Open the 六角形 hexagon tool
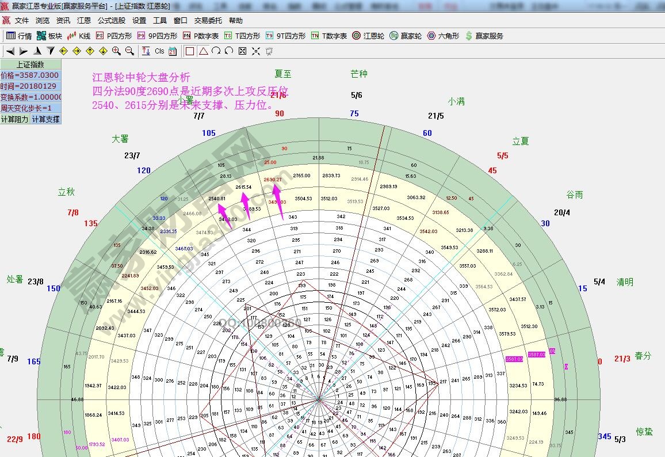The image size is (665, 457). (442, 36)
